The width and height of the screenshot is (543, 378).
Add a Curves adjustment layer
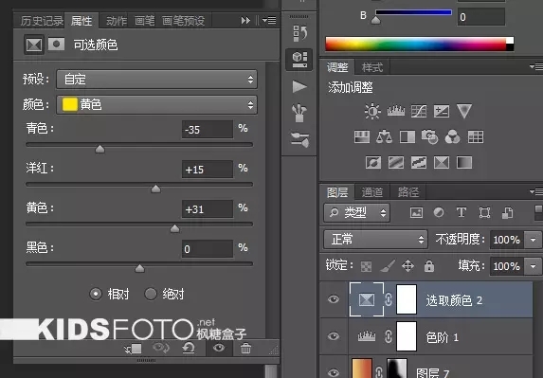[x=419, y=112]
